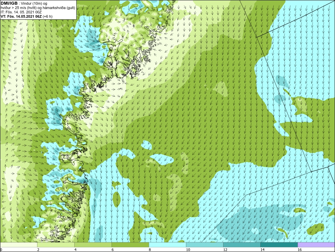Click the 8–10 m/s light cyan legend swatch

click(167, 245)
